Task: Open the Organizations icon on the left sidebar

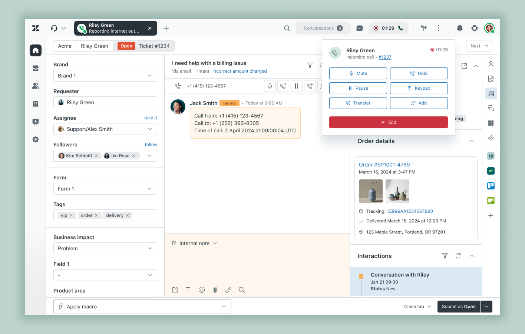Action: coord(35,104)
